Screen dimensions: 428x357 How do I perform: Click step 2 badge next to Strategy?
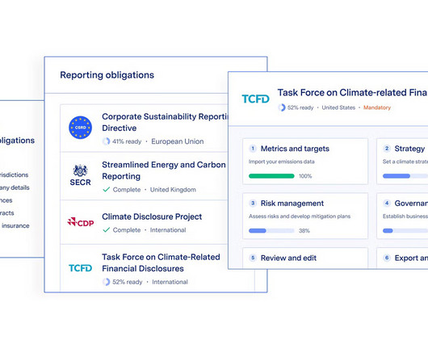pos(387,149)
